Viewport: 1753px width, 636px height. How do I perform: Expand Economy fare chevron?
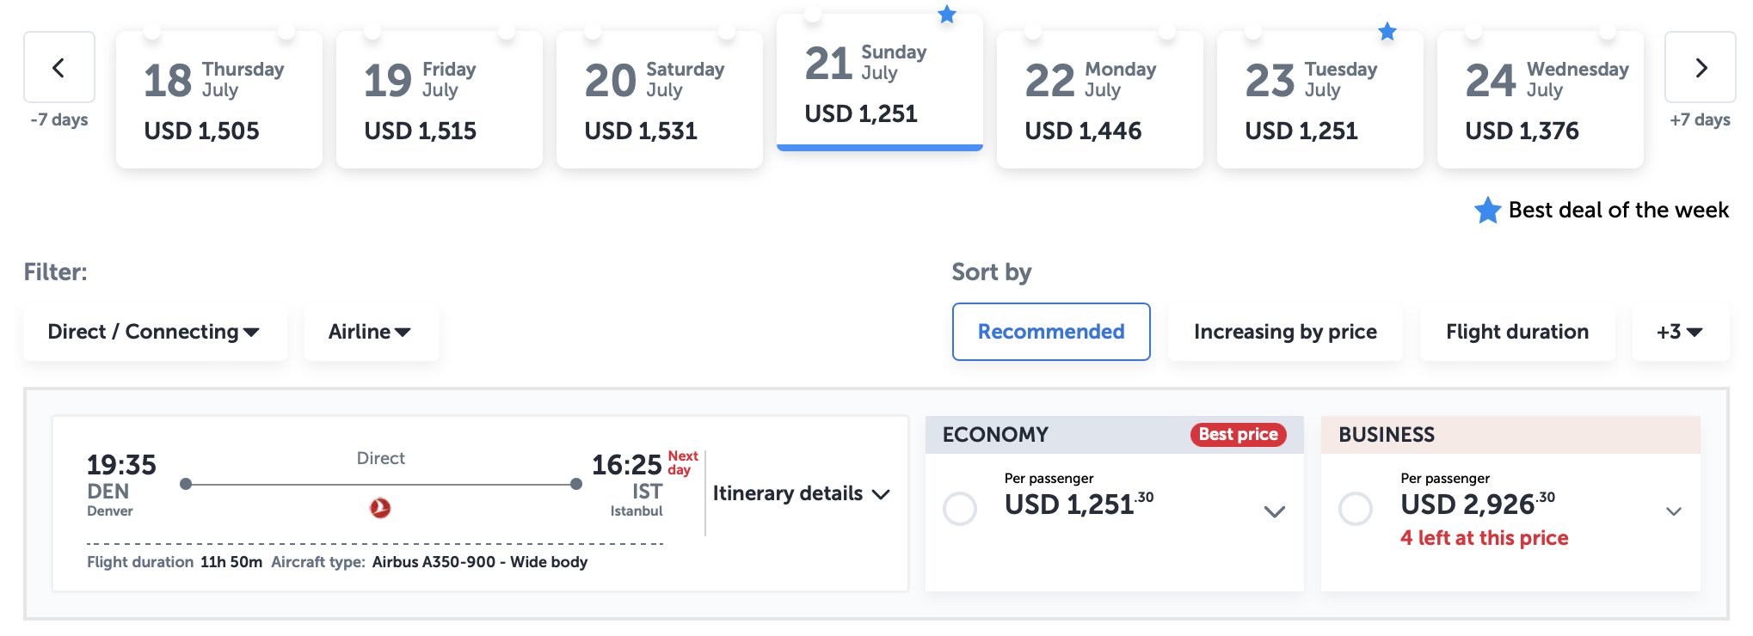coord(1275,511)
